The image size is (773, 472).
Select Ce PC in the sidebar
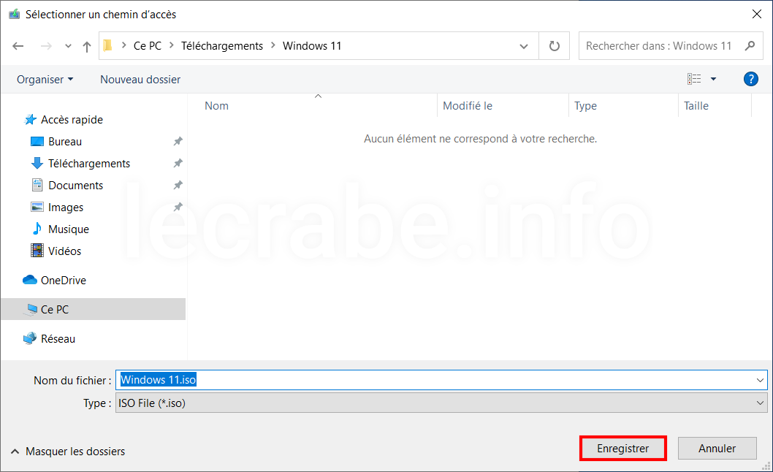94,309
